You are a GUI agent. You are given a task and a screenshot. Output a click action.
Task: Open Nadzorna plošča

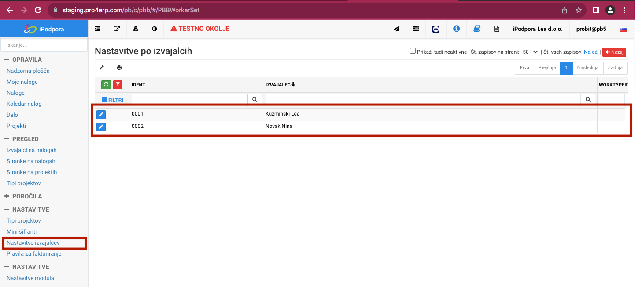click(28, 71)
